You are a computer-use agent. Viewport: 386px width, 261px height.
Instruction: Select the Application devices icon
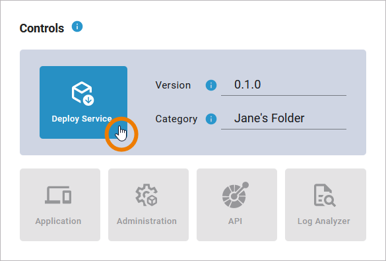[x=58, y=195]
